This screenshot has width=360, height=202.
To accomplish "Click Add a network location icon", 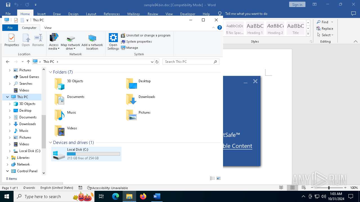I will 92,42.
